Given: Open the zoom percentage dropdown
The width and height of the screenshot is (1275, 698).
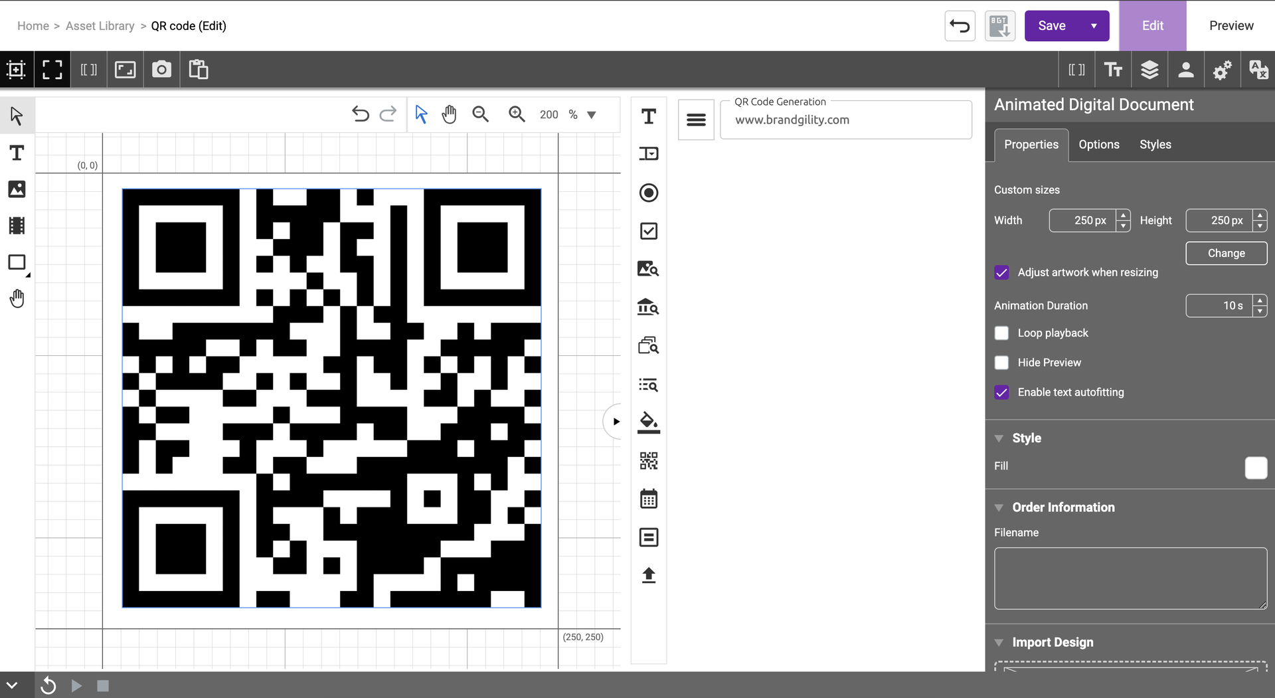Looking at the screenshot, I should click(x=592, y=115).
